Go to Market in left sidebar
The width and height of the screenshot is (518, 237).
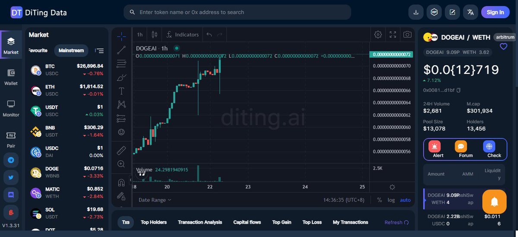coord(11,45)
